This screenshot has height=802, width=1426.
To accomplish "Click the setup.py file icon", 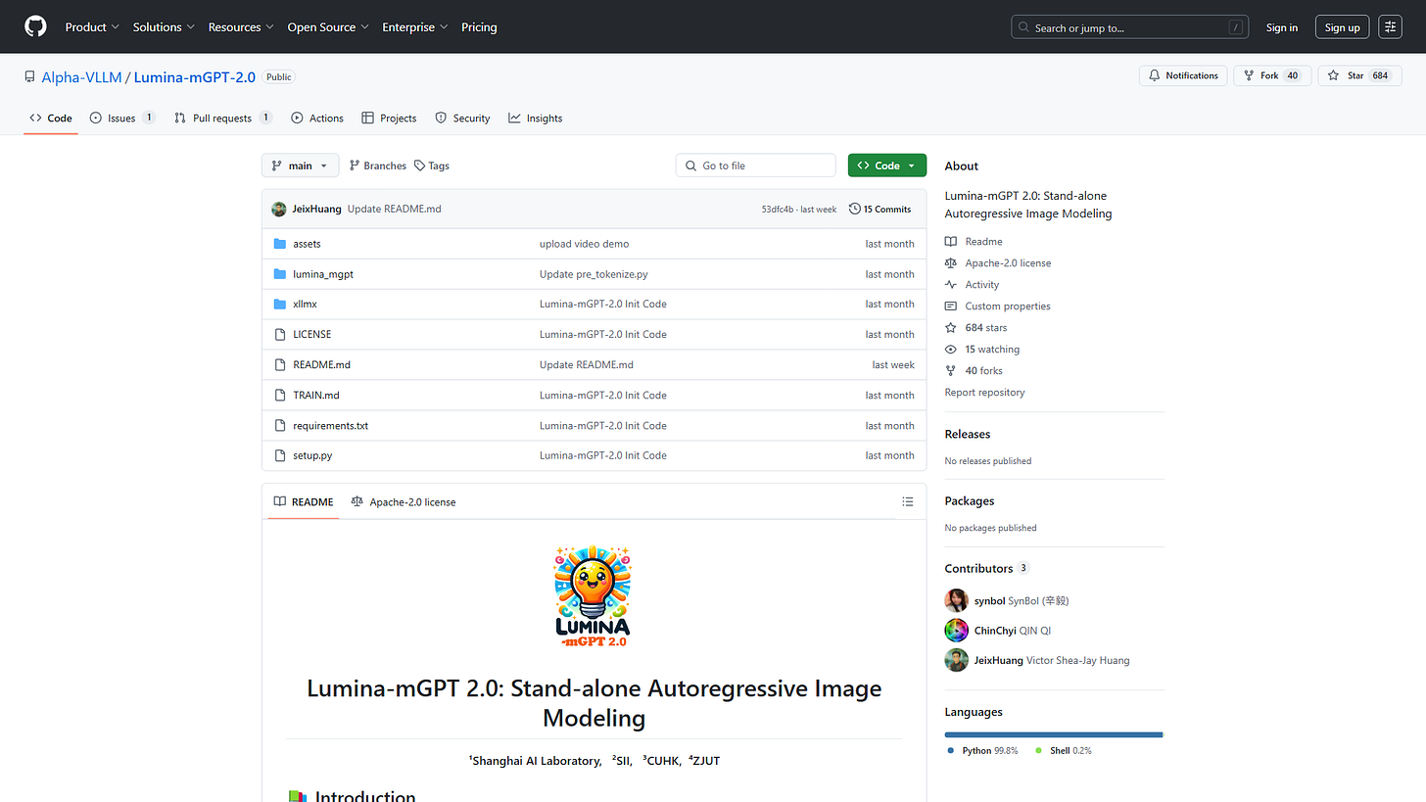I will tap(279, 455).
